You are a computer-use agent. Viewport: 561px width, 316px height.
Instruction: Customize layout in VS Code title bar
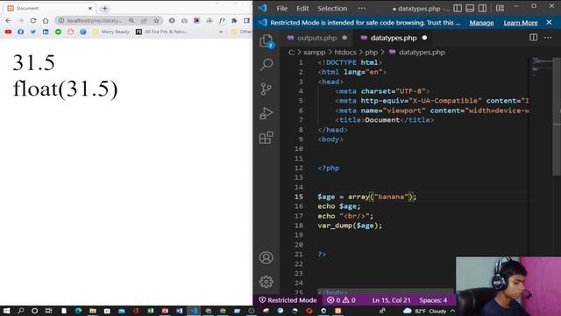click(501, 8)
